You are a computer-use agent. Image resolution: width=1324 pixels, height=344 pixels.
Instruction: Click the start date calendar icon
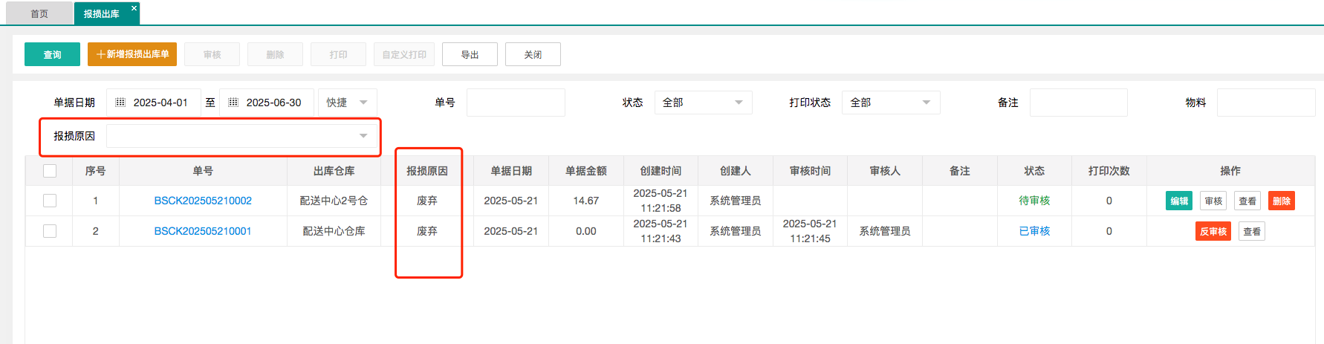click(x=120, y=103)
